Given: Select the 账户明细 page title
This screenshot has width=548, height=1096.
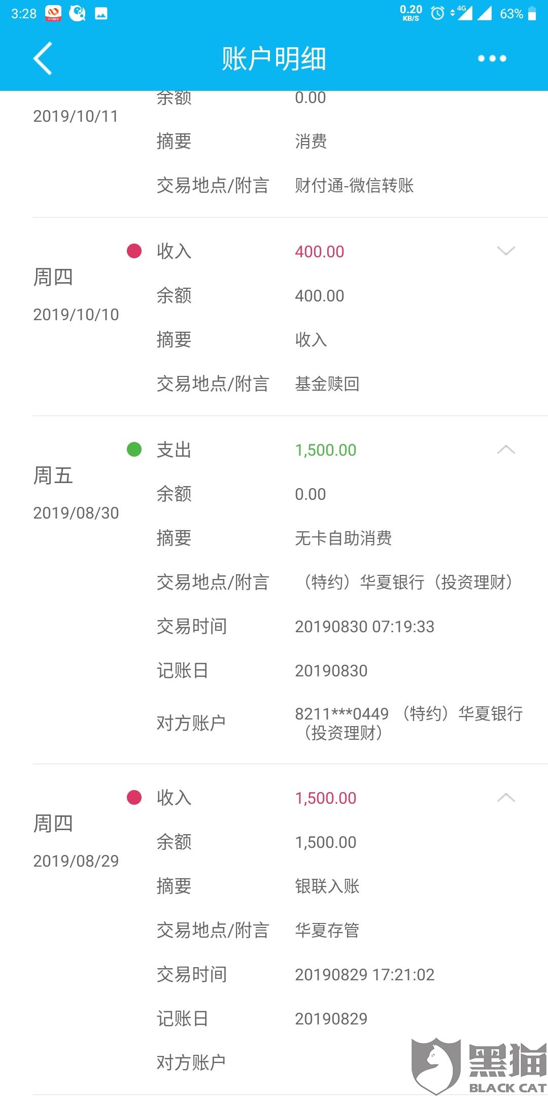Looking at the screenshot, I should (x=274, y=59).
